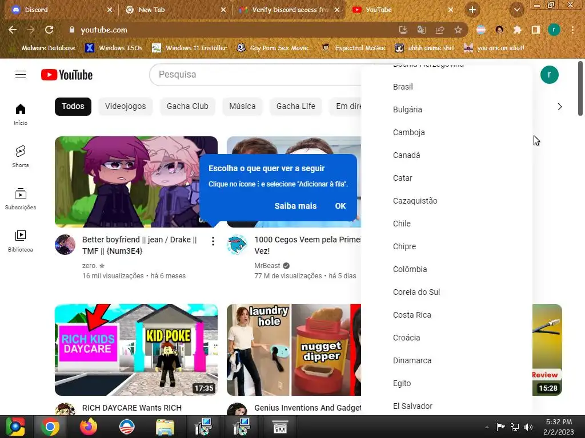
Task: Choose Brasil from country list
Action: (x=447, y=87)
